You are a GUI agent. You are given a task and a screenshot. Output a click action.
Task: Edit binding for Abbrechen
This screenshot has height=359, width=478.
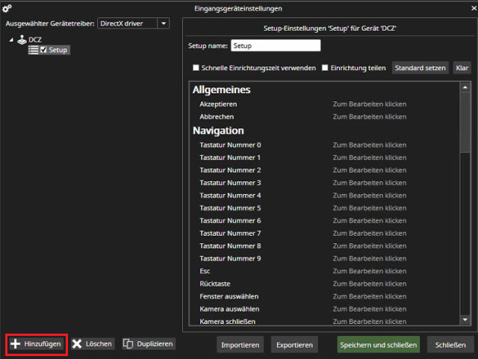370,116
